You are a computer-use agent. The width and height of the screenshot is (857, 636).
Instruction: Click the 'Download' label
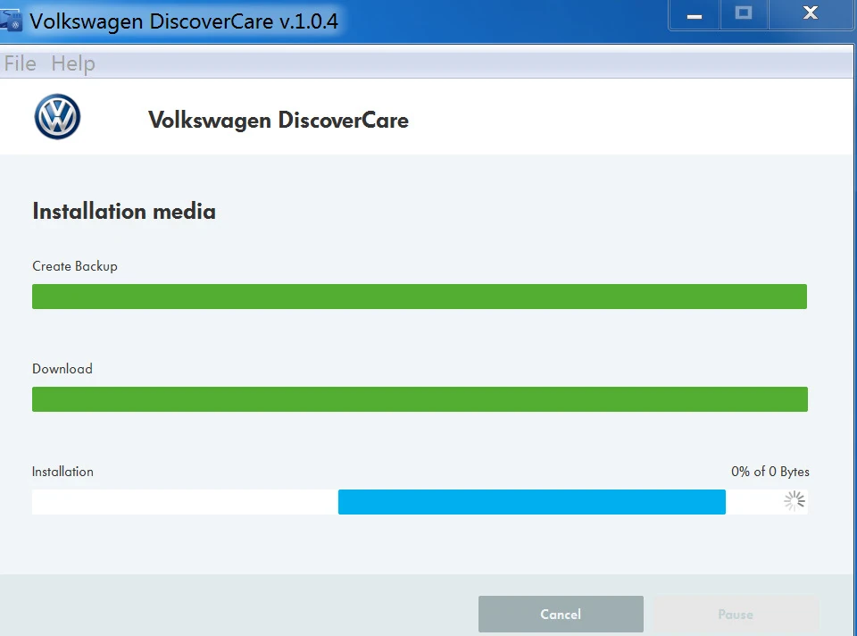pyautogui.click(x=62, y=369)
